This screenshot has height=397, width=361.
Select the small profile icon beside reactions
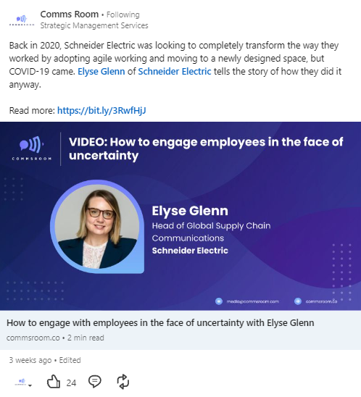[x=20, y=382]
